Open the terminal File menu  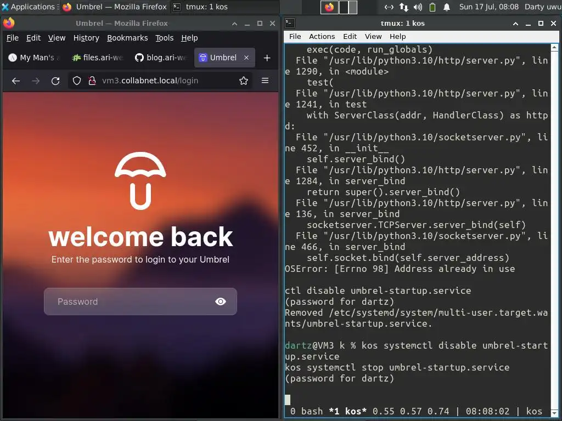coord(295,37)
